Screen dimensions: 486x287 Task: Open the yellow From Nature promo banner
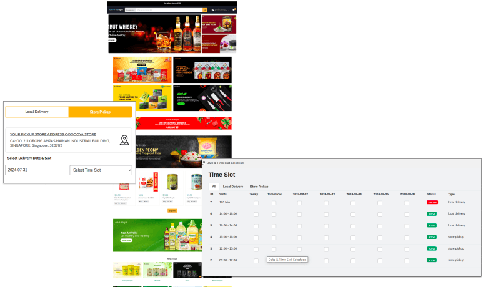point(142,98)
